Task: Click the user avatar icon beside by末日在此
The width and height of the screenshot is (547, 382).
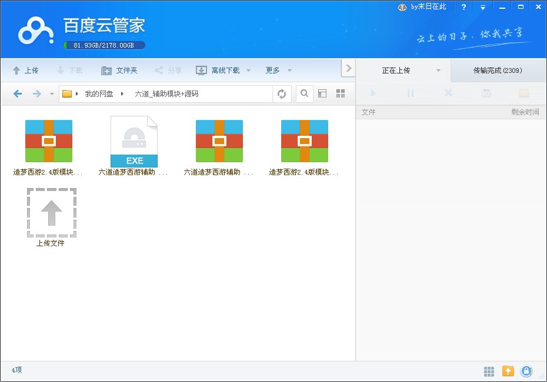Action: [402, 7]
